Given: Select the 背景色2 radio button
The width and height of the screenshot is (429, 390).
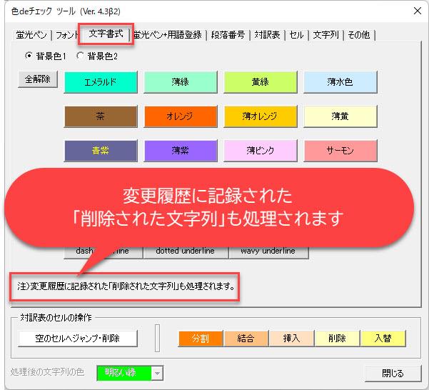Looking at the screenshot, I should [x=80, y=56].
